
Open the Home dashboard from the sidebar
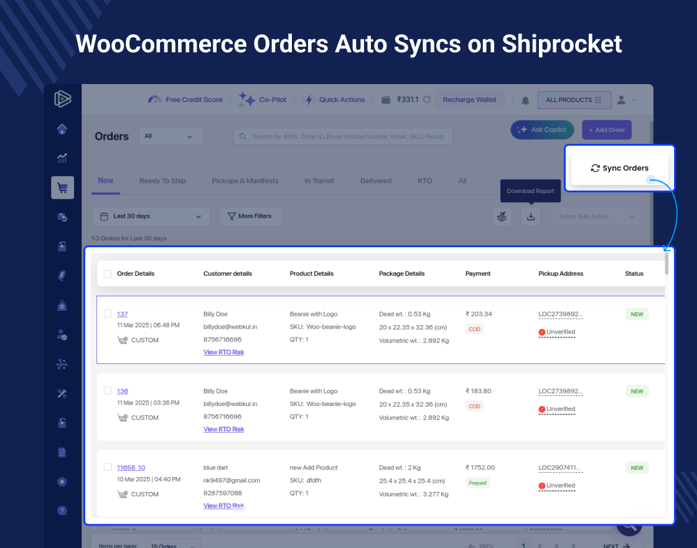(62, 129)
